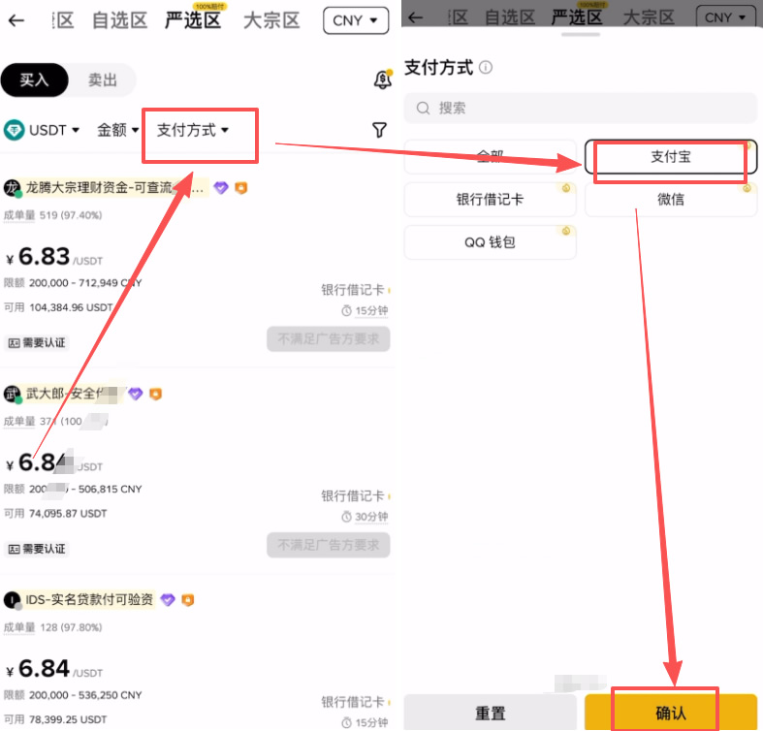Choose 微信 payment option

[x=670, y=200]
